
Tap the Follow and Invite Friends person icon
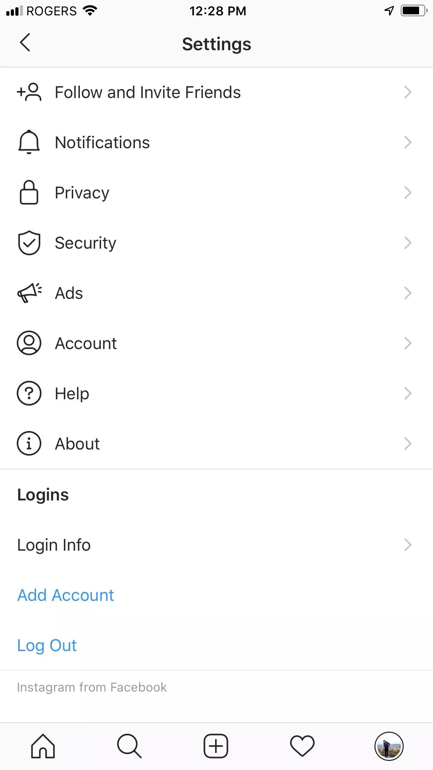[29, 92]
